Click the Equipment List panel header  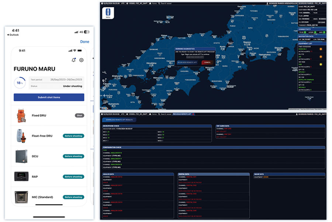312,43
